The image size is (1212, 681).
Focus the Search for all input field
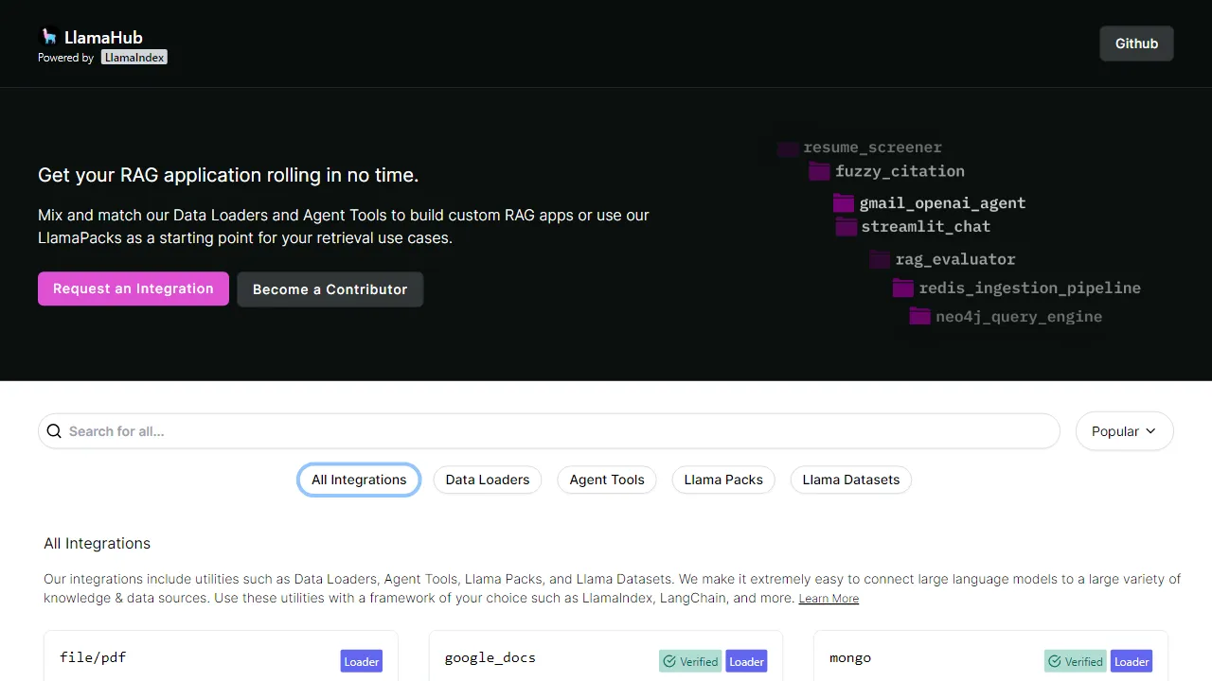549,431
